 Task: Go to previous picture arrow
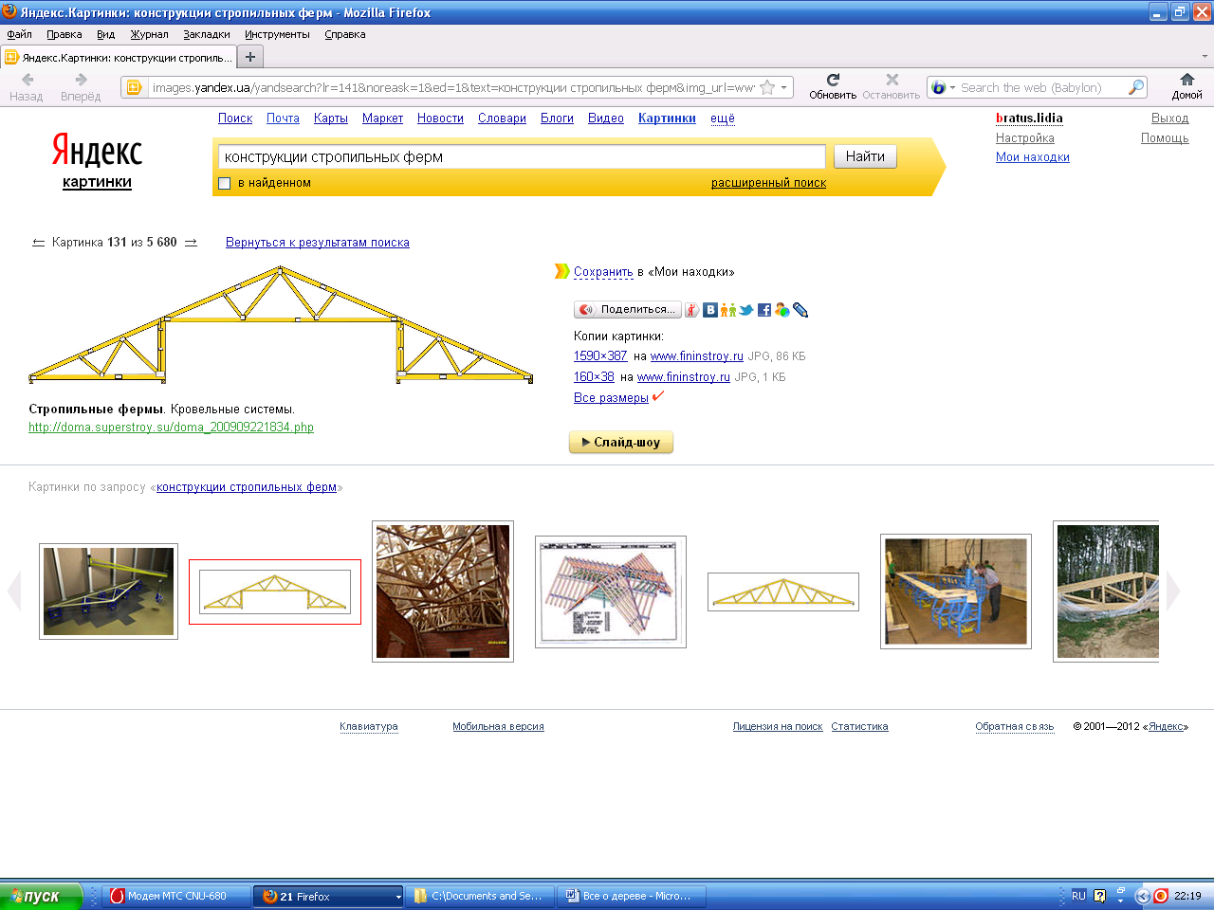[x=38, y=243]
